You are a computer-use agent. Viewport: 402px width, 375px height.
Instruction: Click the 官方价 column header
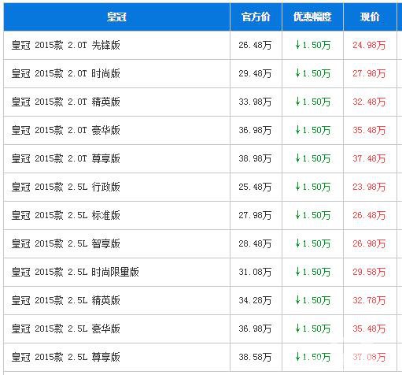[x=256, y=17]
